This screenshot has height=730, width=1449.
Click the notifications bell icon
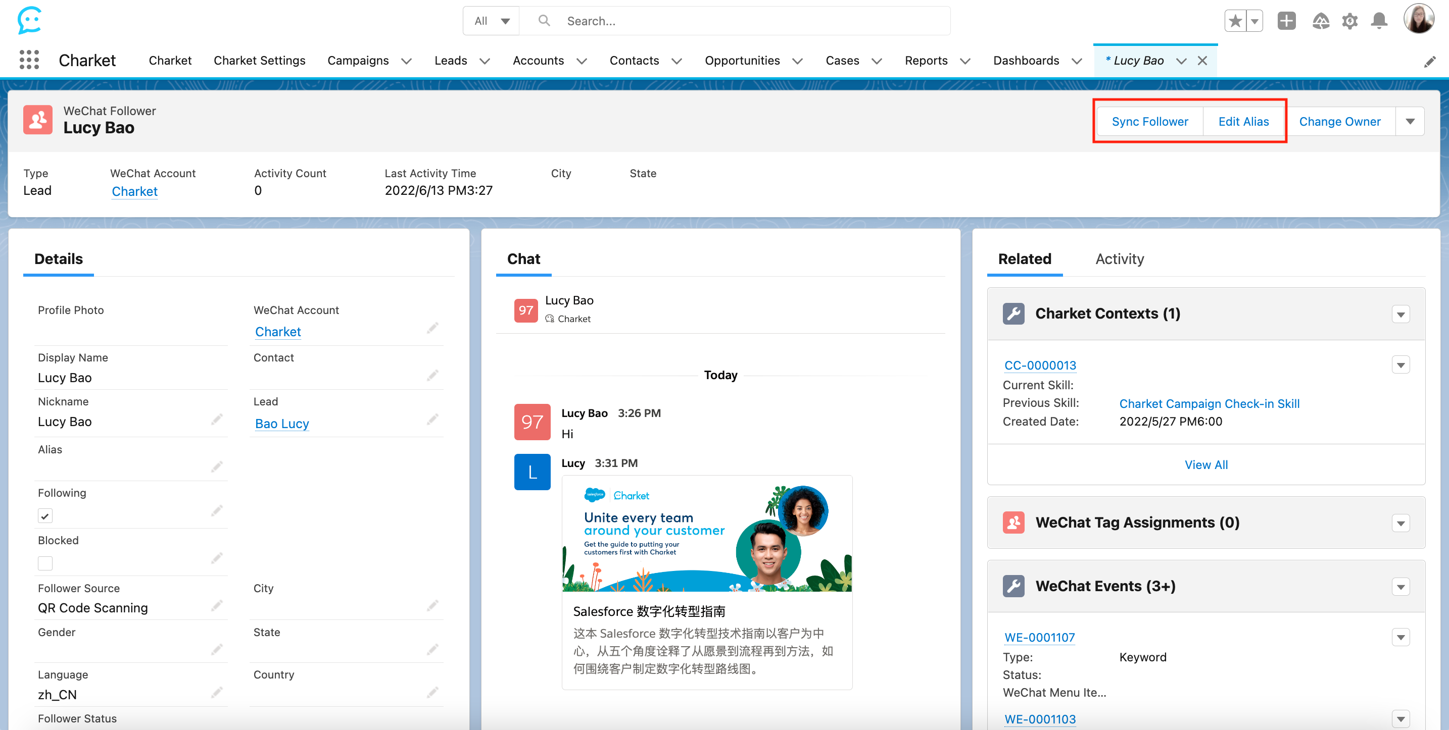point(1379,21)
